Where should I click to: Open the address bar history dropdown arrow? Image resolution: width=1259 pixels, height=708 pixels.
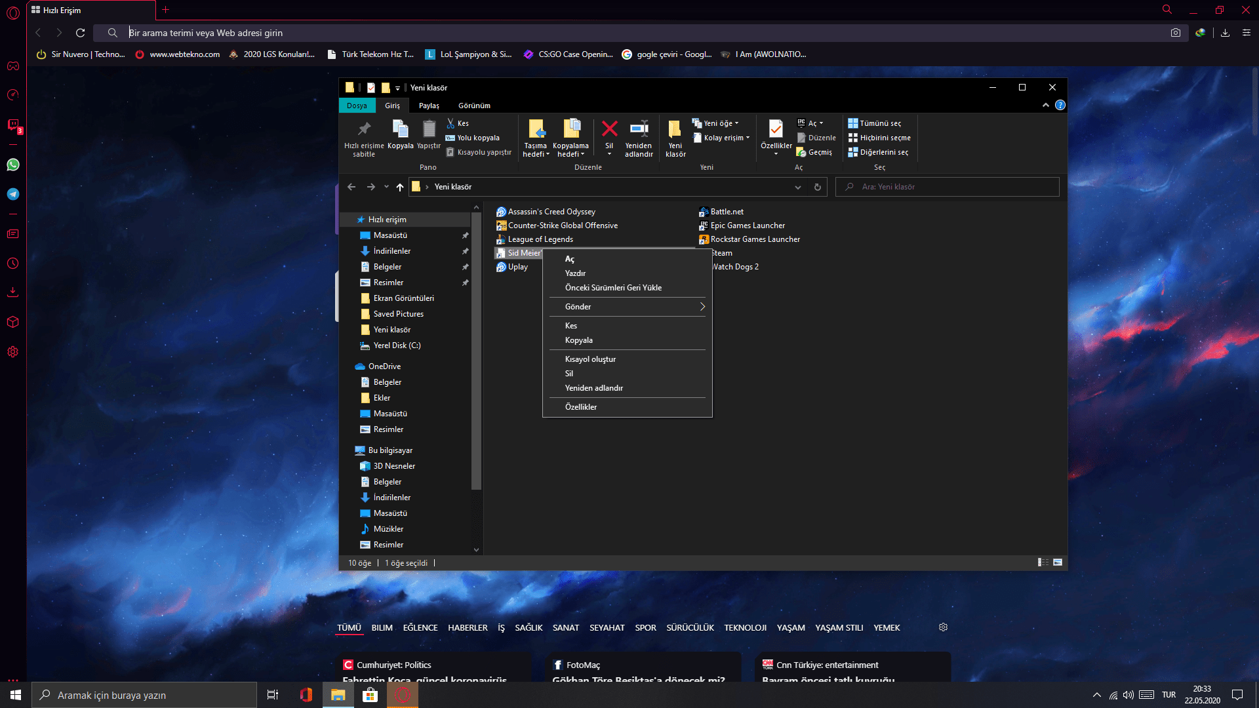tap(798, 187)
